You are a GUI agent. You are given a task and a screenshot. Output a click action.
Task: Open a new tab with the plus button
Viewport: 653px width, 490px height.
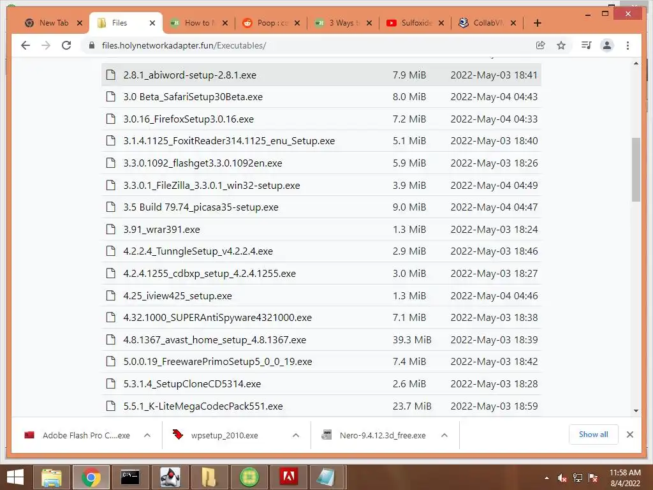point(537,23)
